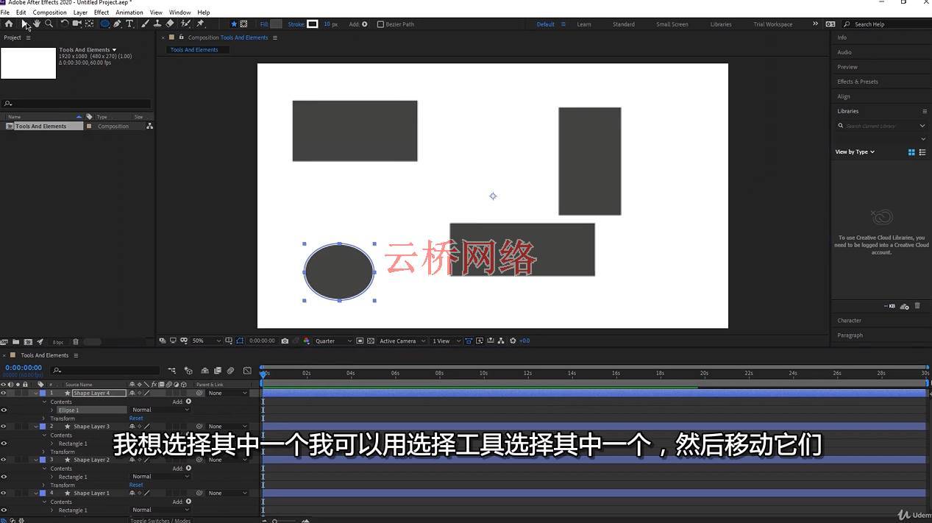Enable the Bezier Path checkbox
Image resolution: width=932 pixels, height=523 pixels.
click(380, 24)
